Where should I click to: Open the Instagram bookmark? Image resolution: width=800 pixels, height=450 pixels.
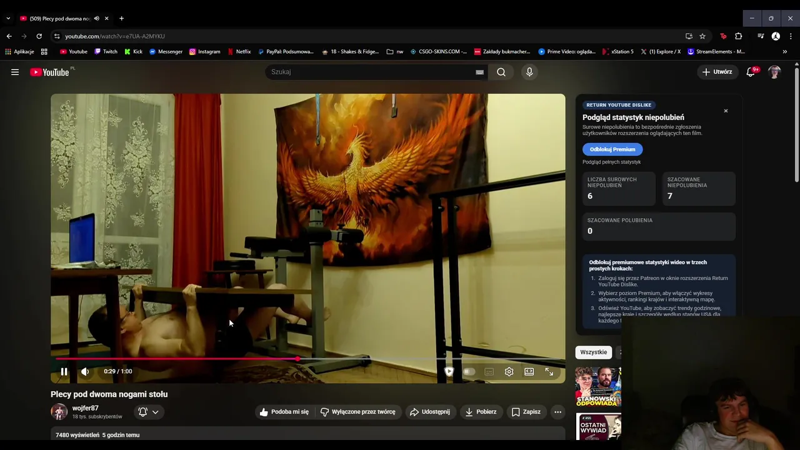(x=204, y=52)
